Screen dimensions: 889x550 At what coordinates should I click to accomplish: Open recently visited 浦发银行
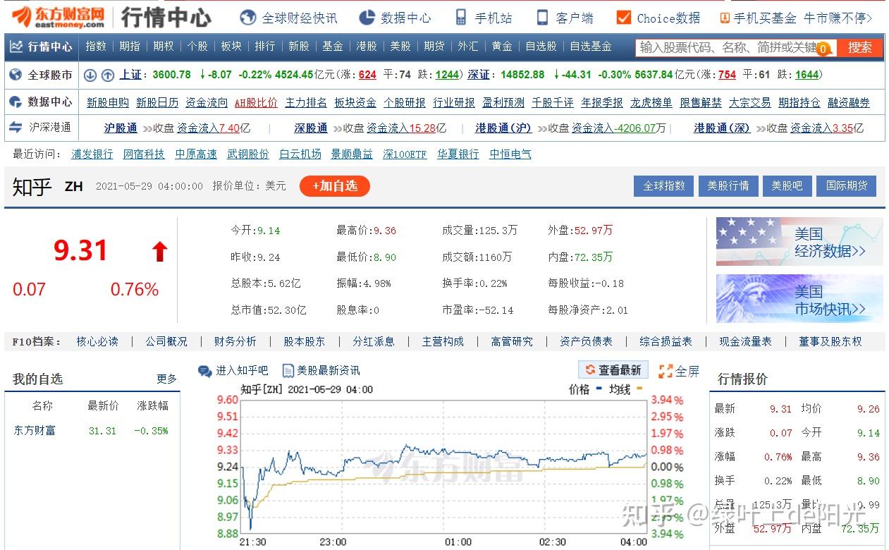click(x=92, y=154)
